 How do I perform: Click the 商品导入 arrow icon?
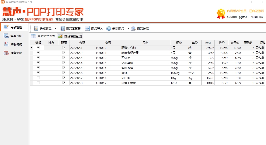[88, 29]
